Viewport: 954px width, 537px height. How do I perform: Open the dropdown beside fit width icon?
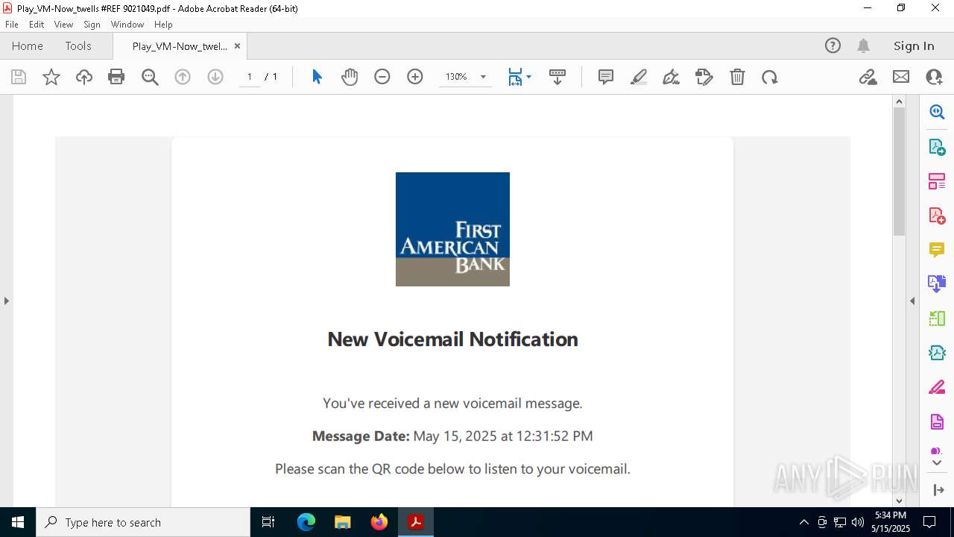click(528, 77)
